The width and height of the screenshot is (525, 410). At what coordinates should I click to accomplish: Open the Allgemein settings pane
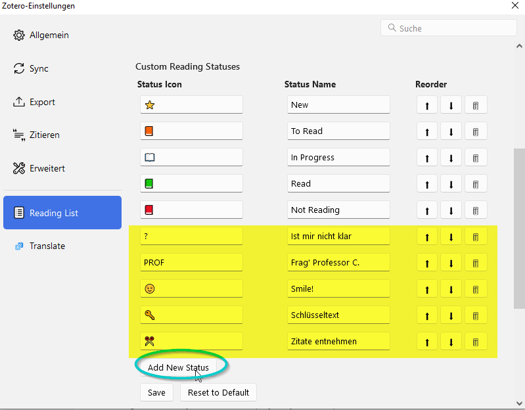(62, 35)
